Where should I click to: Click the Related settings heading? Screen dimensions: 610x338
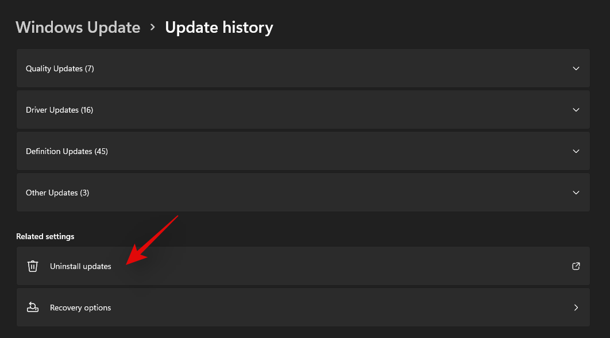click(x=45, y=236)
